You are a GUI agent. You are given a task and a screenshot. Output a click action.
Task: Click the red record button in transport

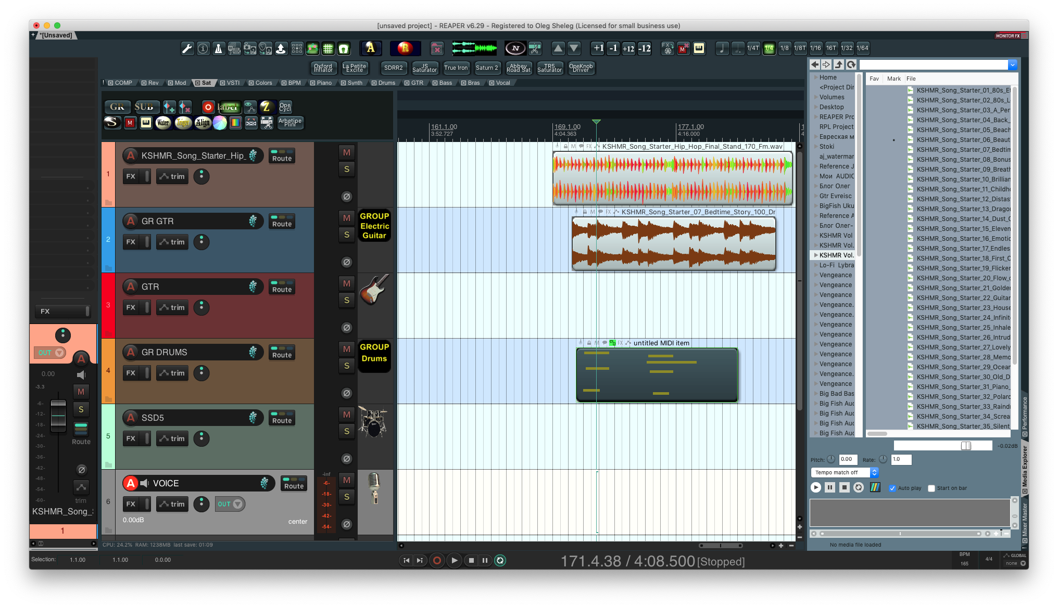point(437,560)
